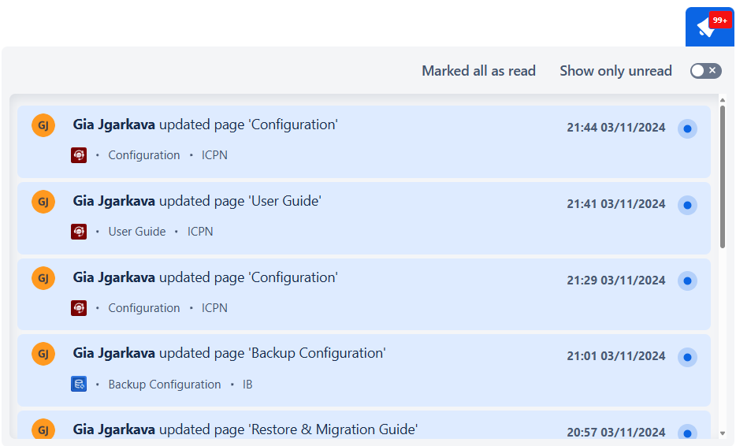Viewport: 736px width, 446px height.
Task: Open notification 'updated page Configuration' at 21:44
Action: pyautogui.click(x=364, y=142)
